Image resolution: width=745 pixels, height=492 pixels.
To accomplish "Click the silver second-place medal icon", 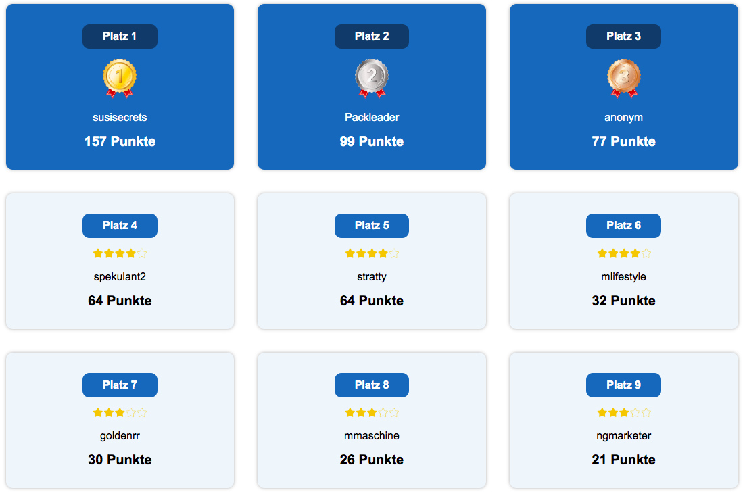I will tap(372, 78).
